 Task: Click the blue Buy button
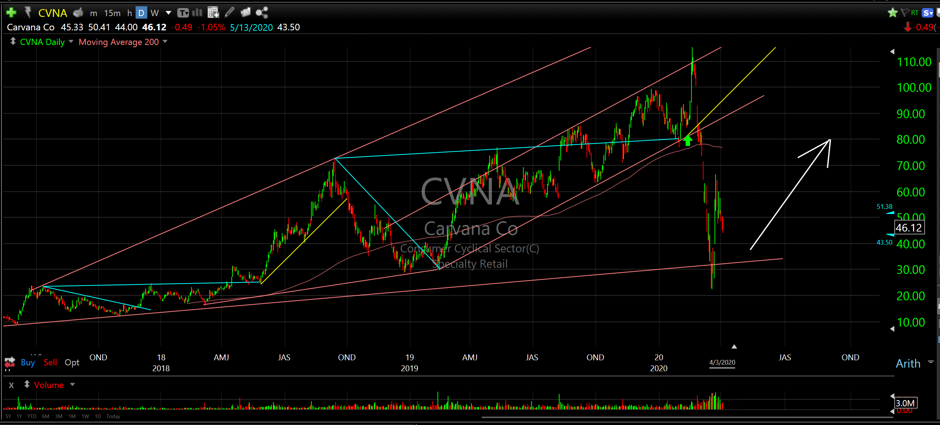(x=28, y=362)
